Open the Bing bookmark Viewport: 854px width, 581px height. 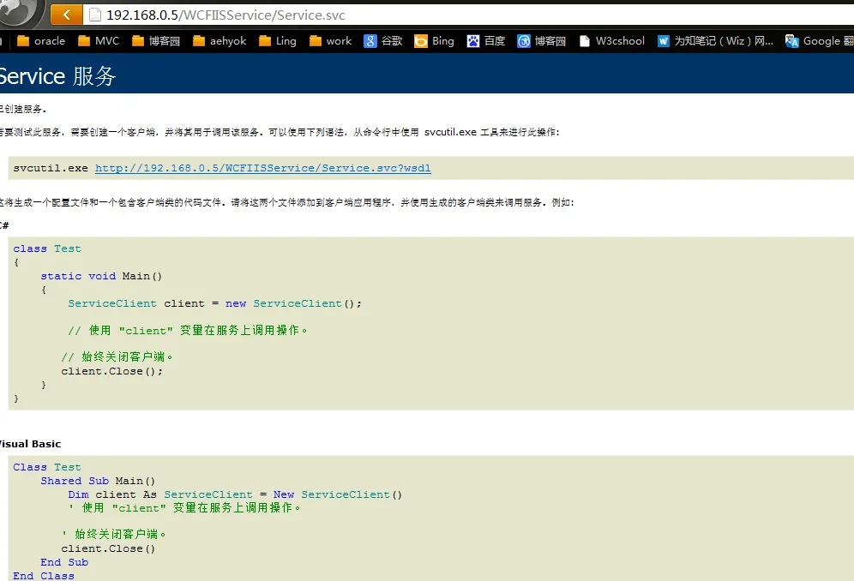[435, 40]
